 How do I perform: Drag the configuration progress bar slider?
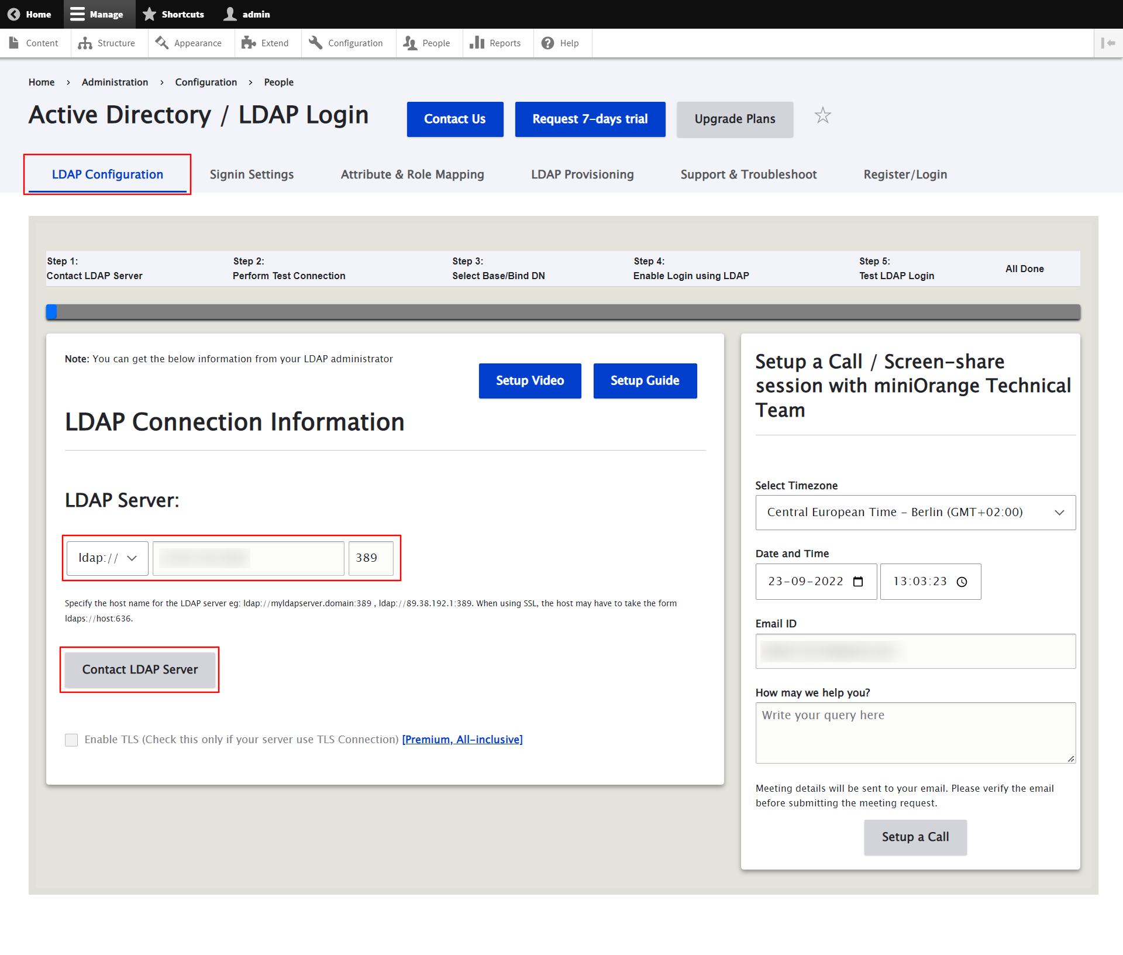click(52, 310)
